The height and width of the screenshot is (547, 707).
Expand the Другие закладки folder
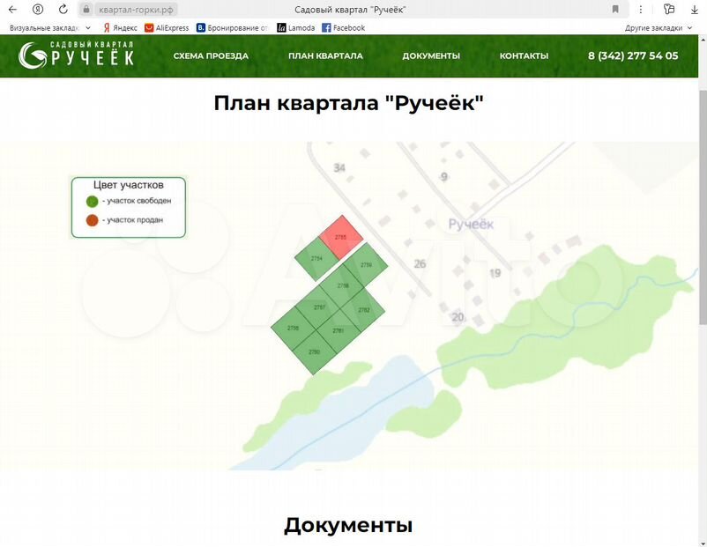[x=657, y=27]
